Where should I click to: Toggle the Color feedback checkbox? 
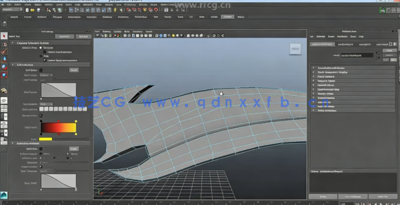[41, 115]
